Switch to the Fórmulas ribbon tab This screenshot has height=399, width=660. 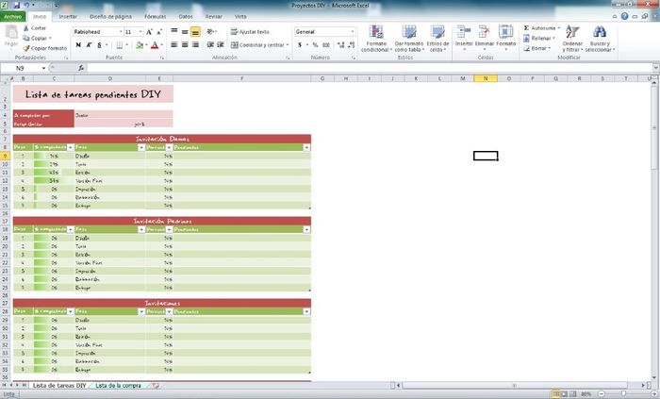tap(156, 17)
